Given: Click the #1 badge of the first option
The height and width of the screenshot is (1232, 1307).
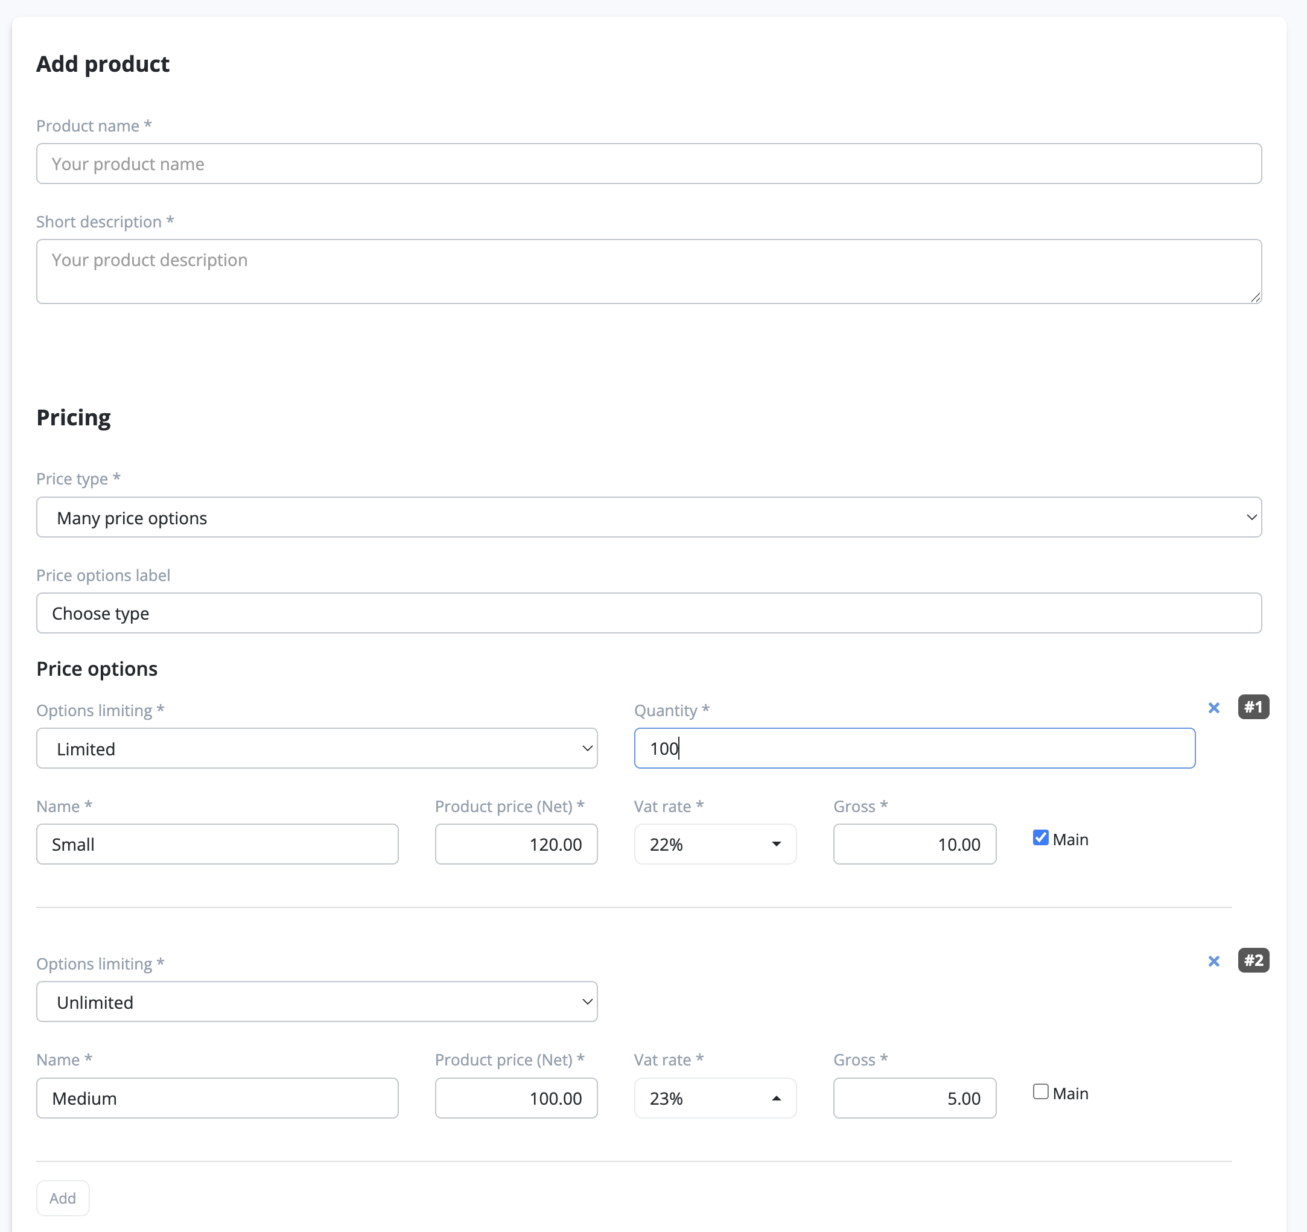Looking at the screenshot, I should [1253, 707].
